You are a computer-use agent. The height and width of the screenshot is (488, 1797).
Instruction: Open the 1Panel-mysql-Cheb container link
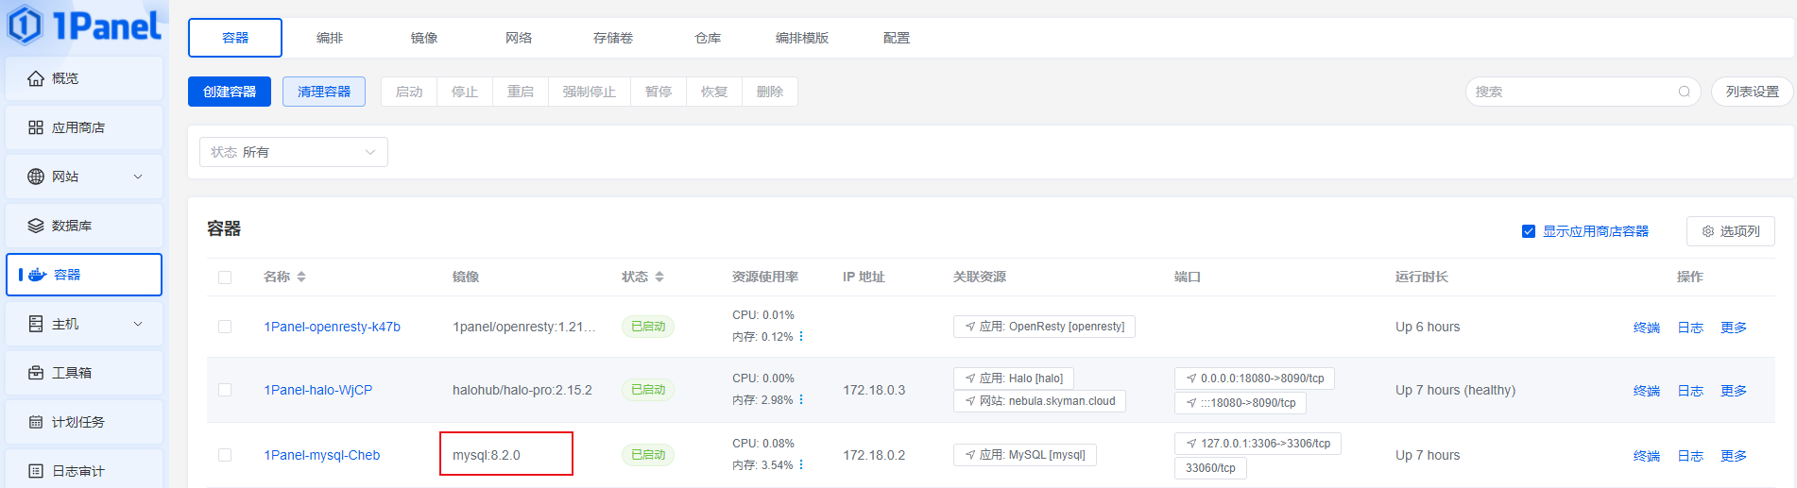click(322, 455)
